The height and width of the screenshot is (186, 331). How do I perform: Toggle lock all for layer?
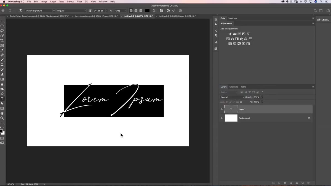pos(241,102)
